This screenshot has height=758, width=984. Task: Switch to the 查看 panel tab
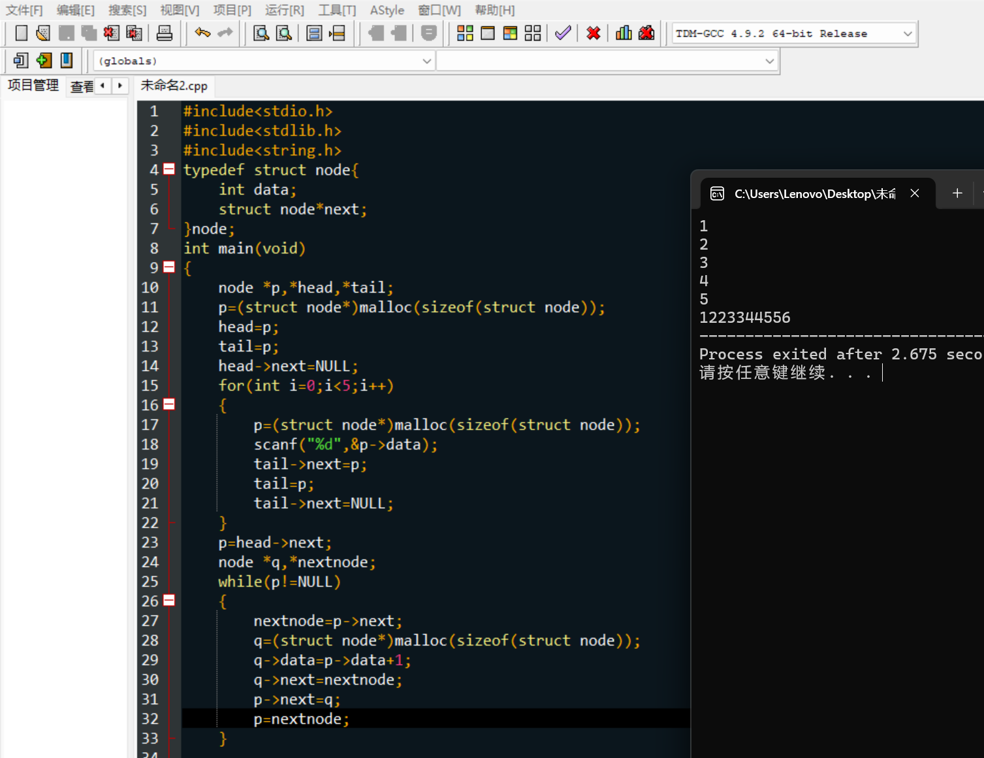click(82, 86)
